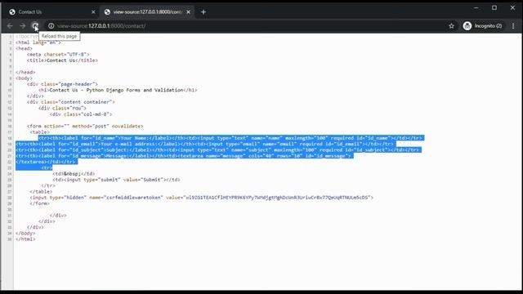This screenshot has height=294, width=523.
Task: Open the site information icon in address bar
Action: 51,25
